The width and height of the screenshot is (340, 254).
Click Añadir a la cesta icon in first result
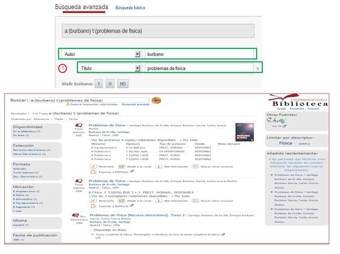tap(121, 167)
